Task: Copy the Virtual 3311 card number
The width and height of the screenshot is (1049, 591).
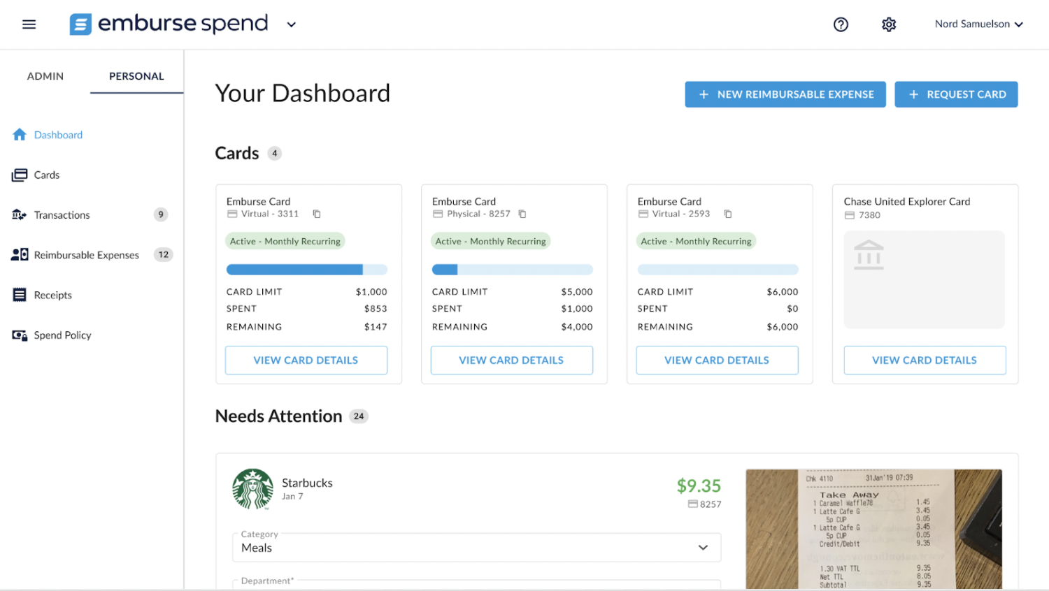Action: tap(316, 214)
